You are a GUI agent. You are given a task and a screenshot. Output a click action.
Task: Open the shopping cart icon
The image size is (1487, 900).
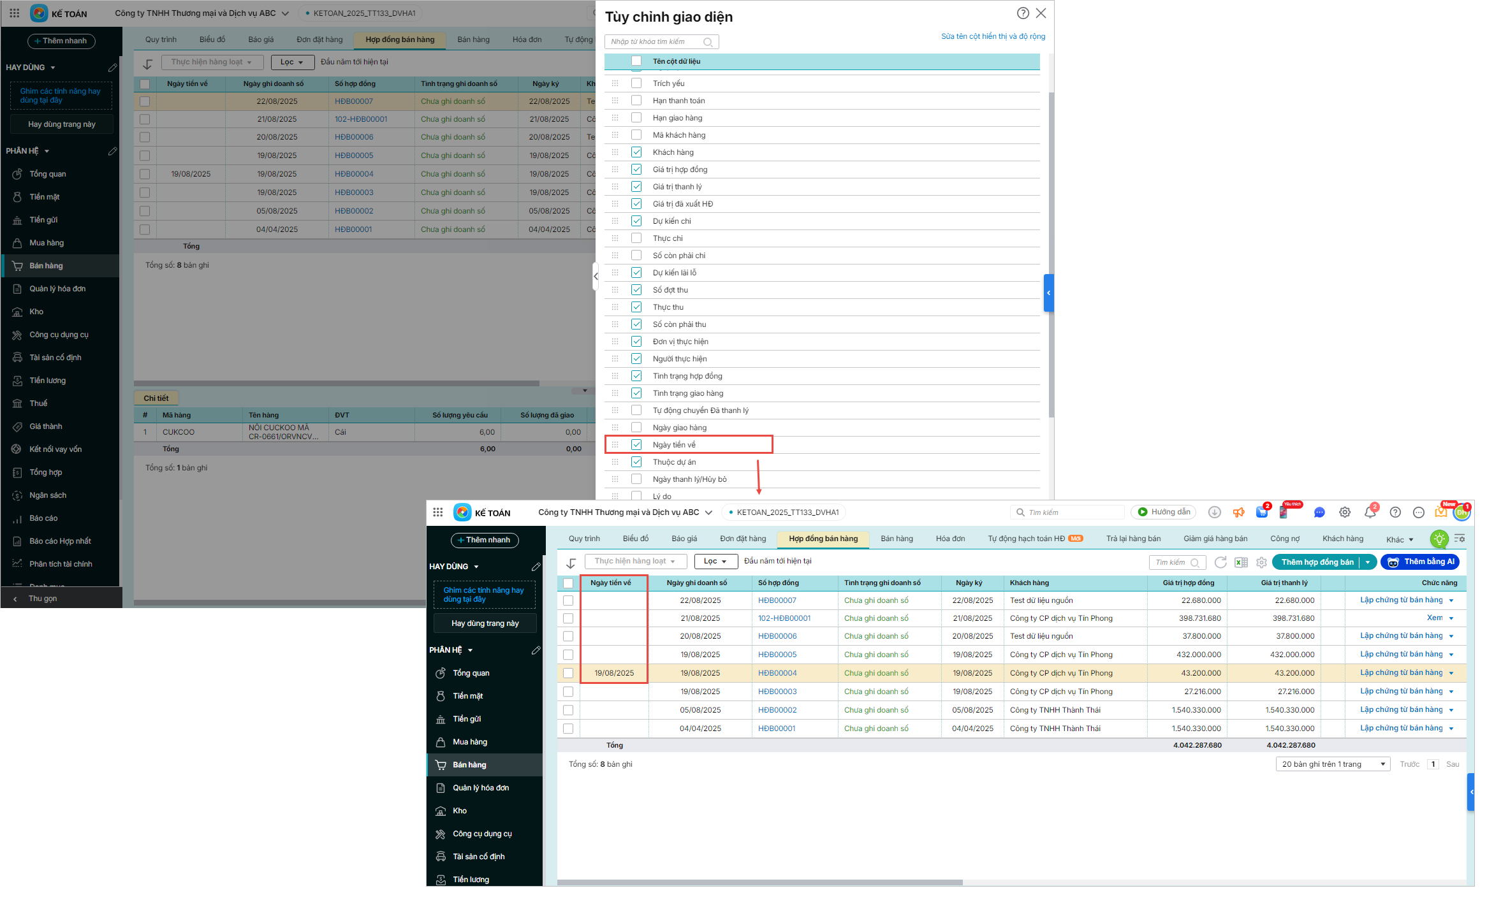click(1261, 512)
